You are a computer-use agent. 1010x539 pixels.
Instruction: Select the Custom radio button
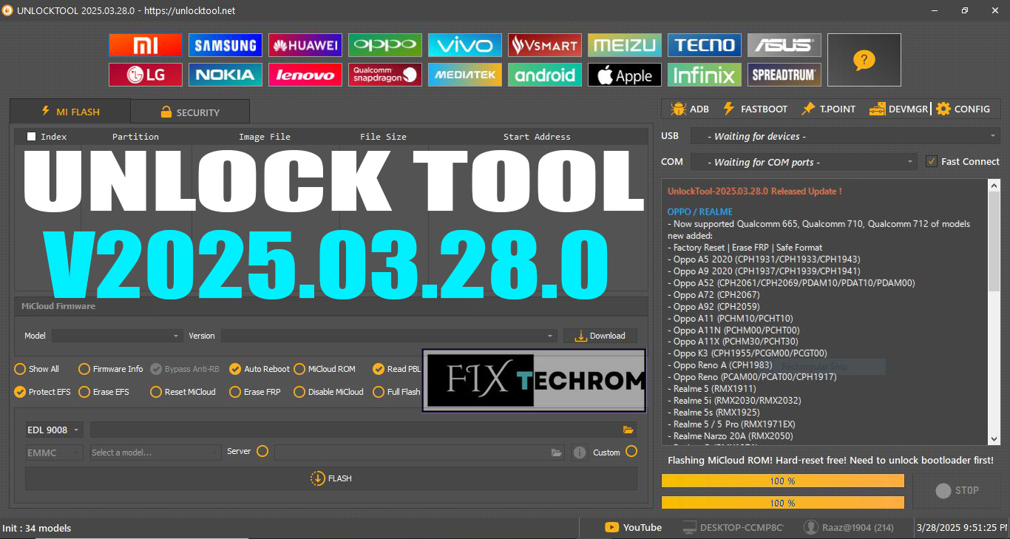[631, 451]
